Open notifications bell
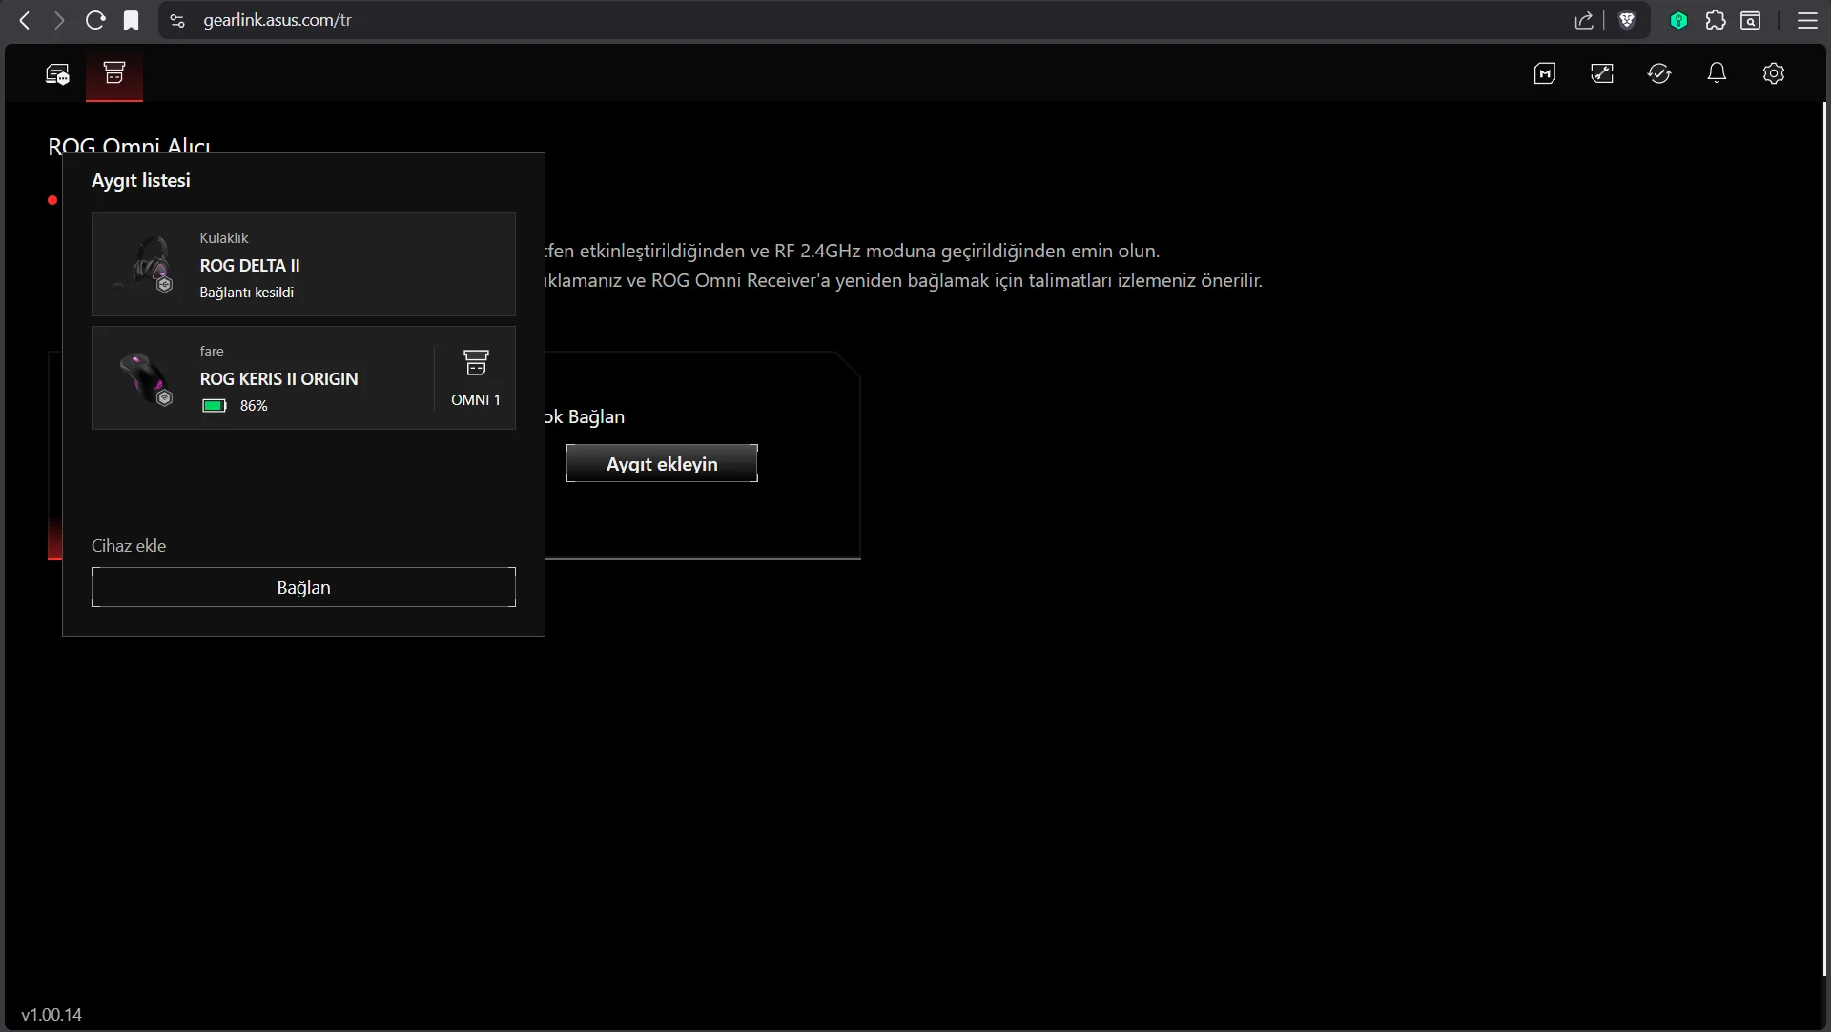The width and height of the screenshot is (1831, 1032). [x=1717, y=73]
